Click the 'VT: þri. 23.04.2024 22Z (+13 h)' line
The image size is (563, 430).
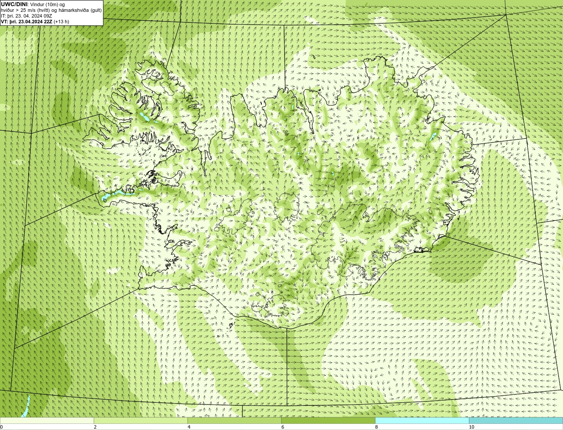pyautogui.click(x=35, y=22)
